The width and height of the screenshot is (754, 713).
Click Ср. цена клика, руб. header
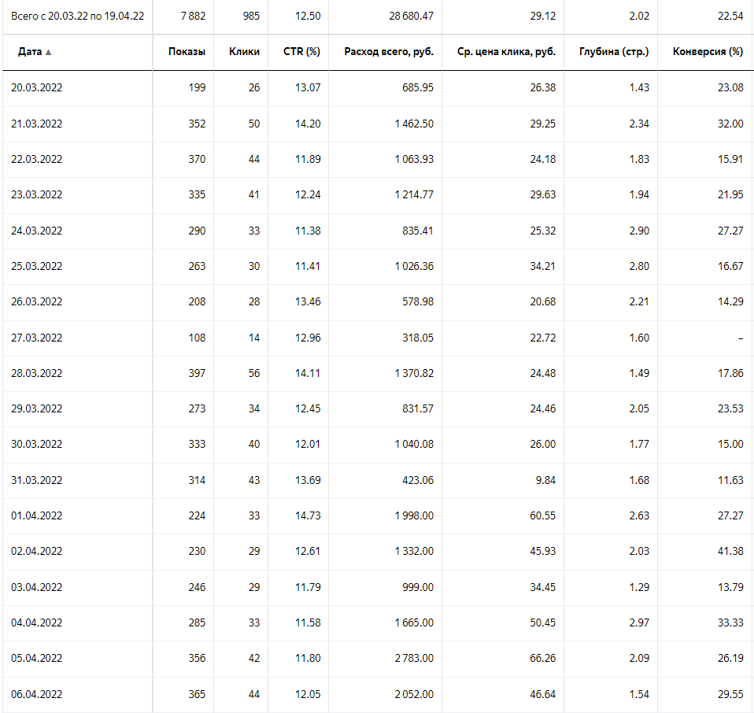point(505,52)
